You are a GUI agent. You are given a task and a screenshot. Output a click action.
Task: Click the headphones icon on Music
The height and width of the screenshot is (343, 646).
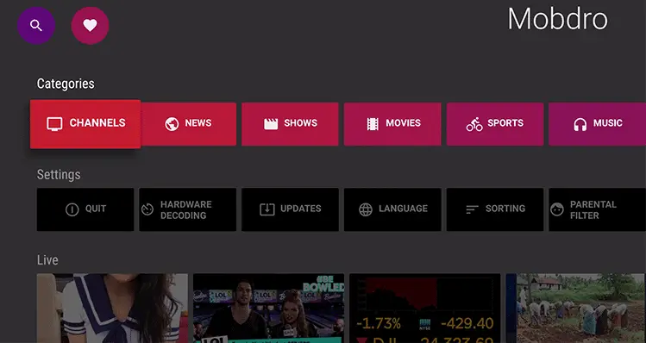[x=580, y=124]
